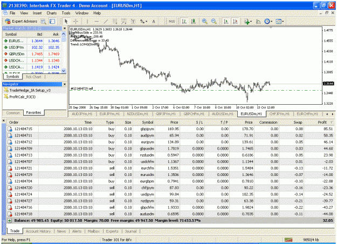The width and height of the screenshot is (337, 244).
Task: Select EURUS symbol row in Market Watch
Action: point(32,41)
